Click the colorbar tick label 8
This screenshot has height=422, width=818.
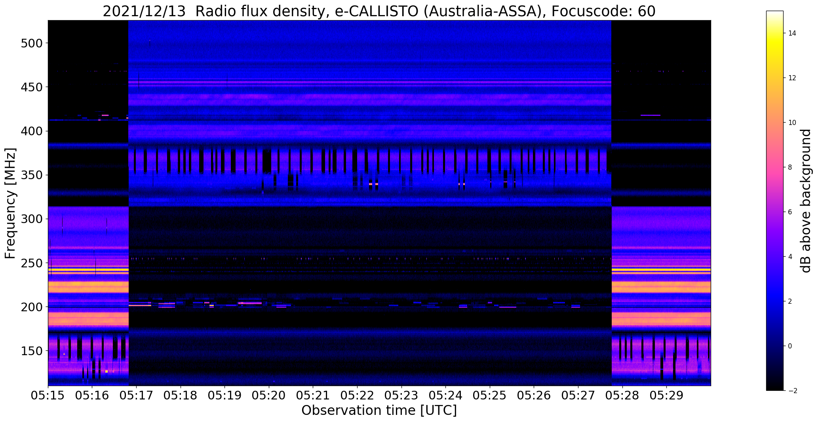tap(790, 167)
